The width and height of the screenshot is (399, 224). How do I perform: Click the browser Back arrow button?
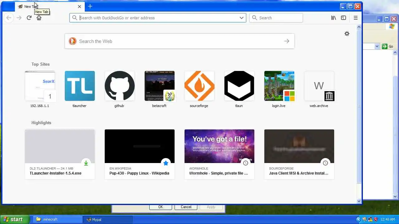click(x=9, y=18)
